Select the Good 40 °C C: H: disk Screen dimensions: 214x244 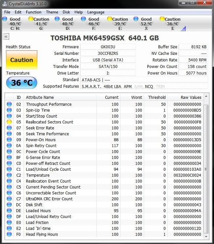pyautogui.click(x=12, y=24)
